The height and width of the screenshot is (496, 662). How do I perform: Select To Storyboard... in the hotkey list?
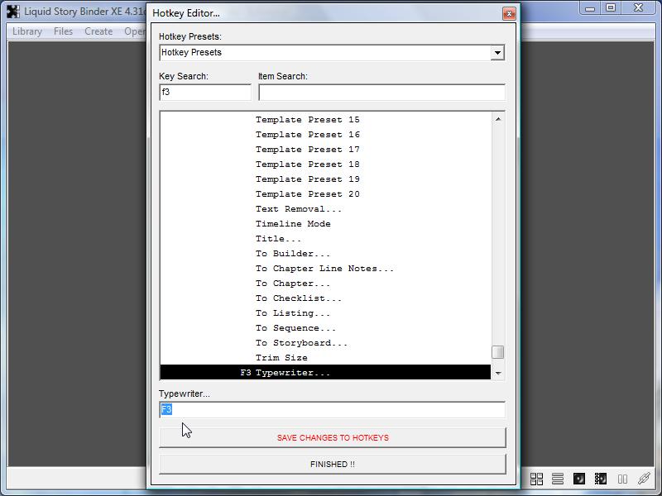pyautogui.click(x=301, y=343)
